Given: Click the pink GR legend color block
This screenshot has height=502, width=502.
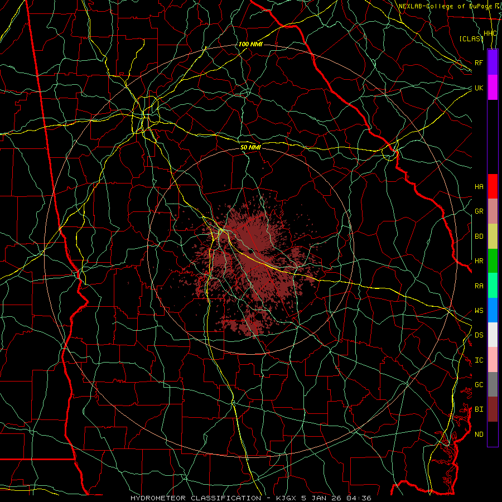Looking at the screenshot, I should click(493, 211).
